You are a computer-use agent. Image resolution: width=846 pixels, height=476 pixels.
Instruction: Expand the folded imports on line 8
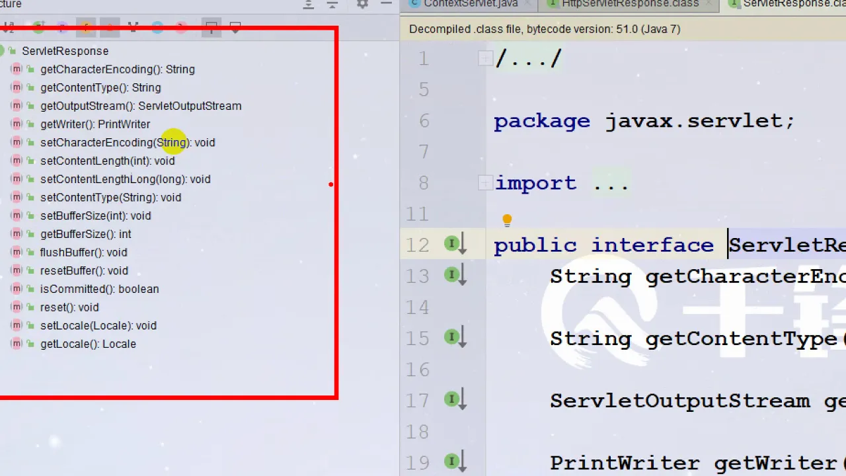[x=485, y=182]
